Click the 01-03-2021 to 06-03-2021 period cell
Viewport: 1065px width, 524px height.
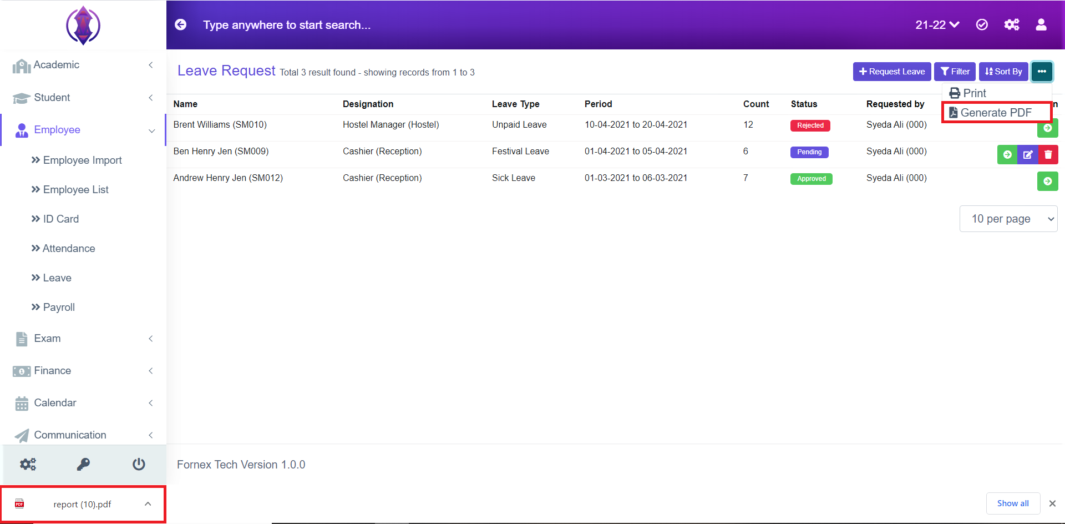click(636, 178)
